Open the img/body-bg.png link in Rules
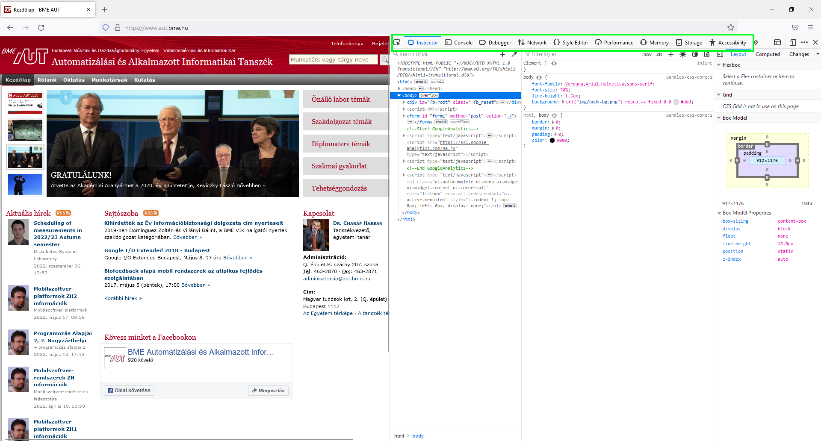This screenshot has width=821, height=441. [x=598, y=102]
